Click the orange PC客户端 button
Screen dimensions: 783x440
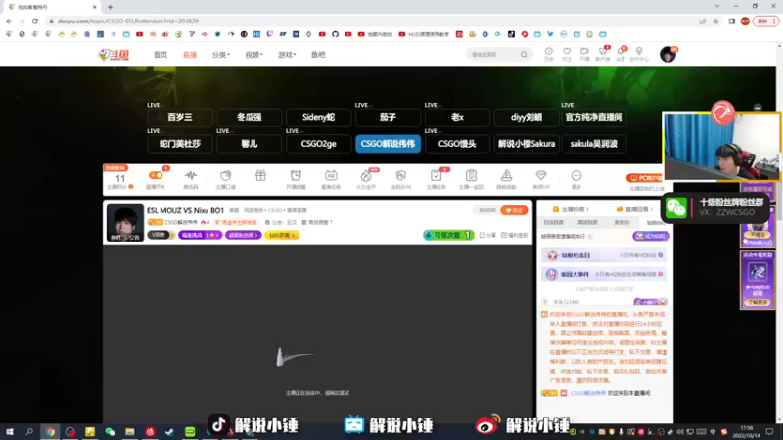[x=644, y=178]
